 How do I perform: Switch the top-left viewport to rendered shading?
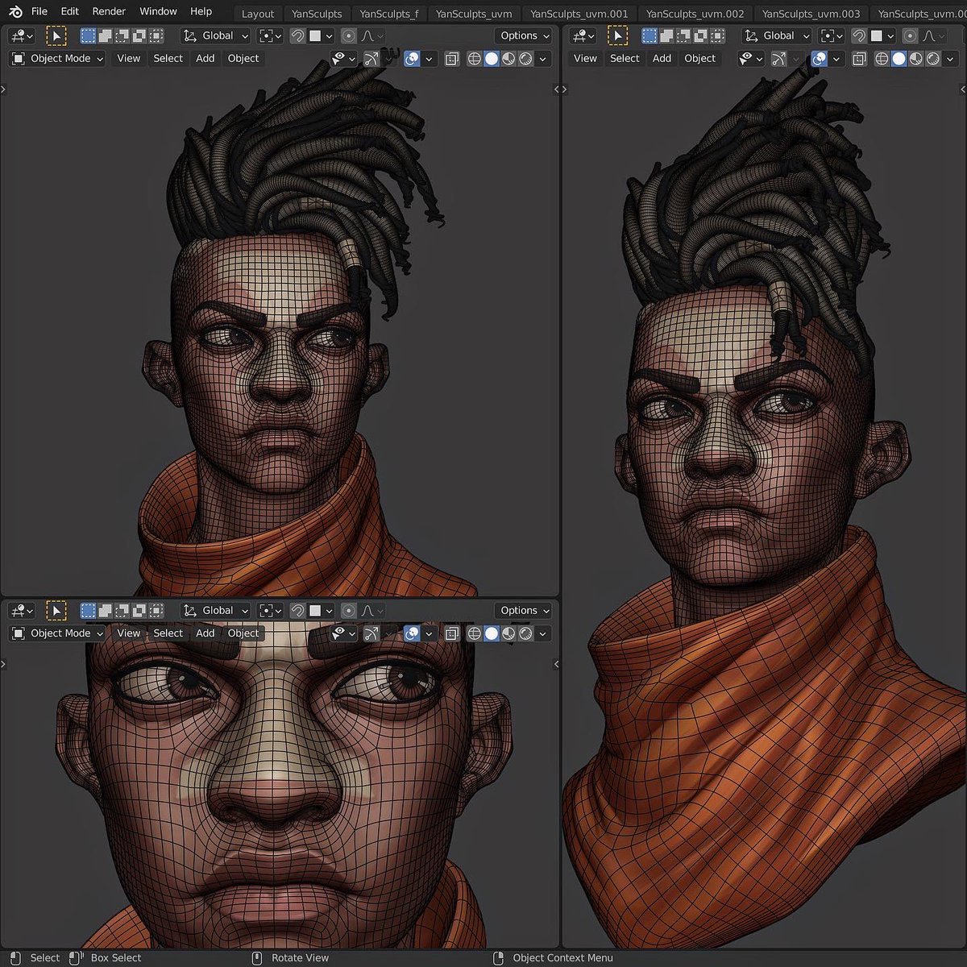pyautogui.click(x=526, y=58)
